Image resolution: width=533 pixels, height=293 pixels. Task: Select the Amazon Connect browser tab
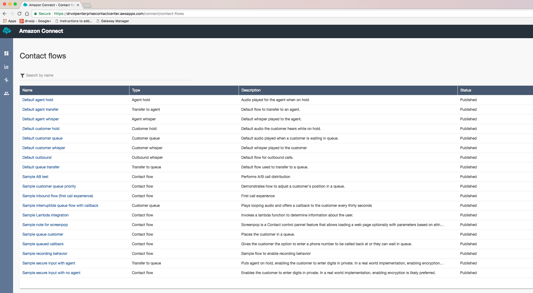point(51,5)
